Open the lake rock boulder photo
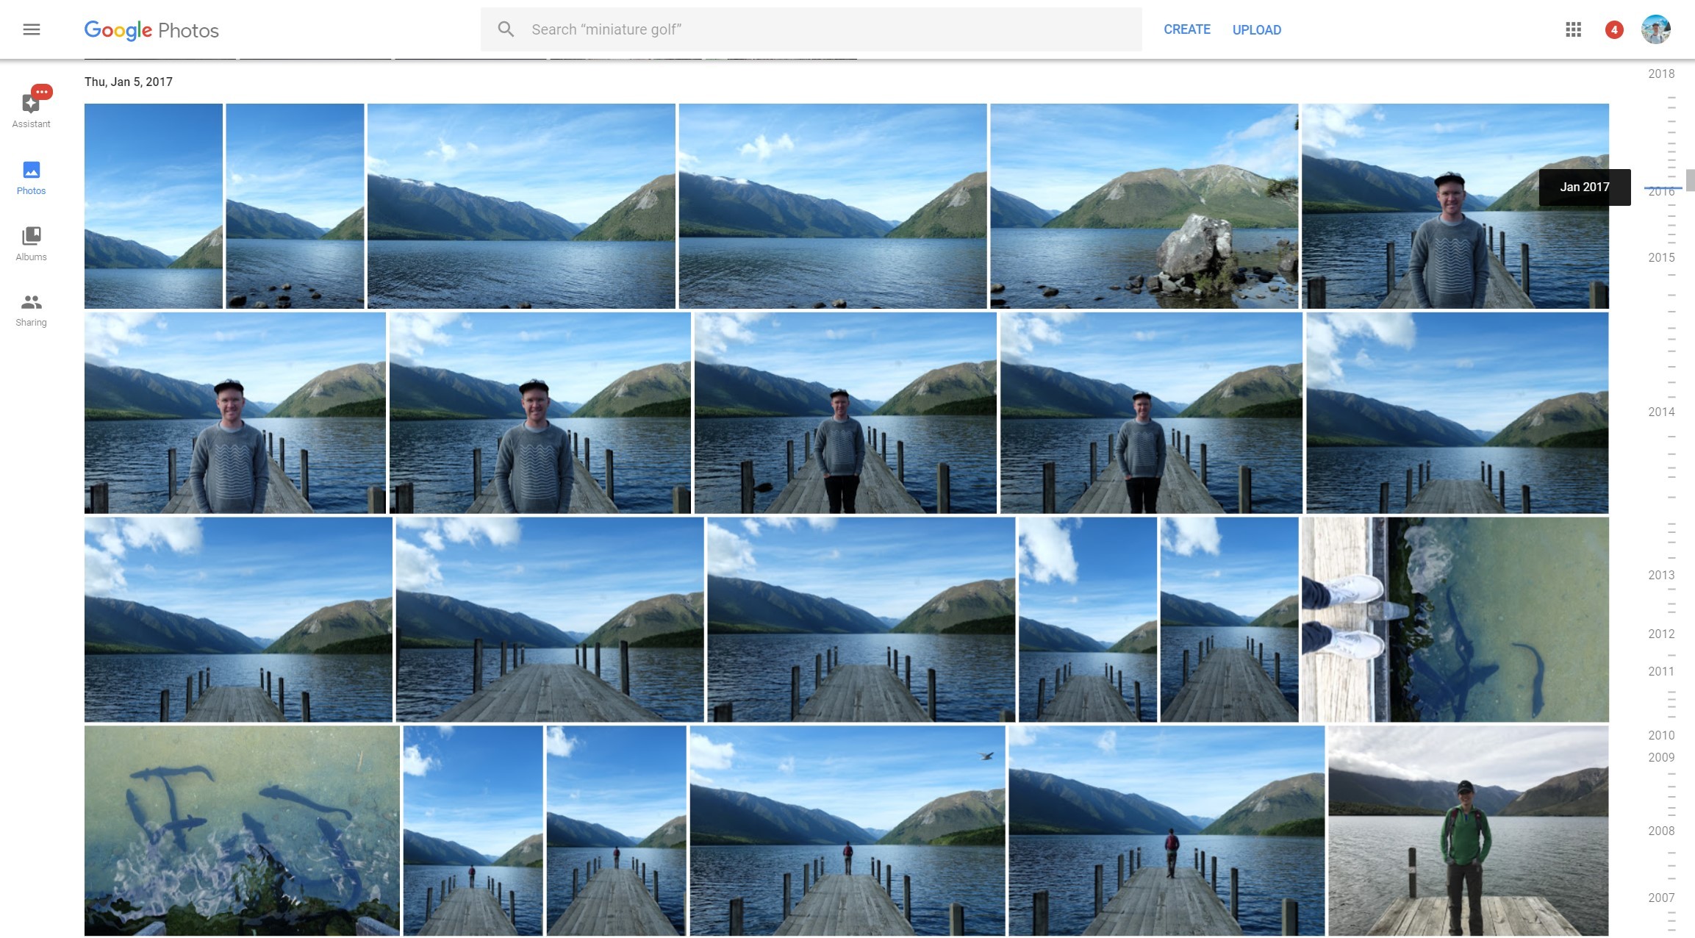Screen dimensions: 1695x938 coord(1144,206)
